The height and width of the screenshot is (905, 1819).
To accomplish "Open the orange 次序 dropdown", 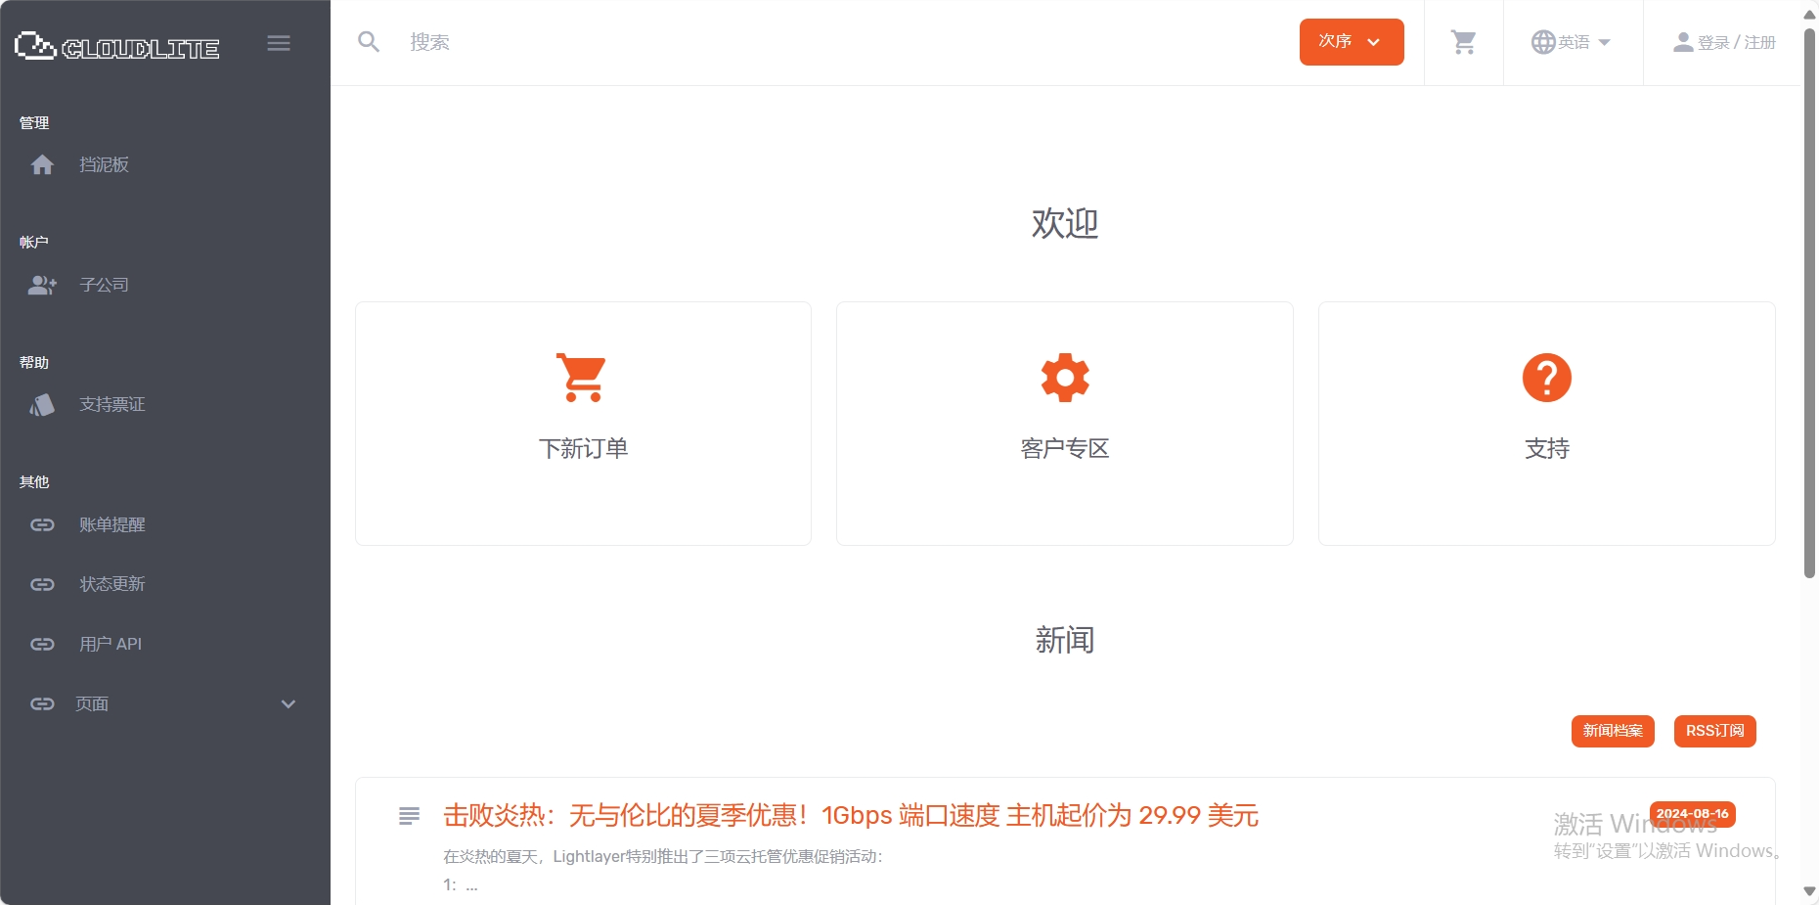I will click(1351, 41).
